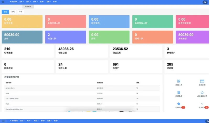Open the chat bubble icon in top-right

[205, 2]
